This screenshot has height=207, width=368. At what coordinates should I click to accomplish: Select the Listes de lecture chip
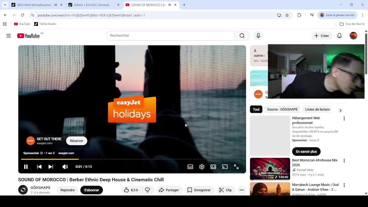tap(317, 109)
